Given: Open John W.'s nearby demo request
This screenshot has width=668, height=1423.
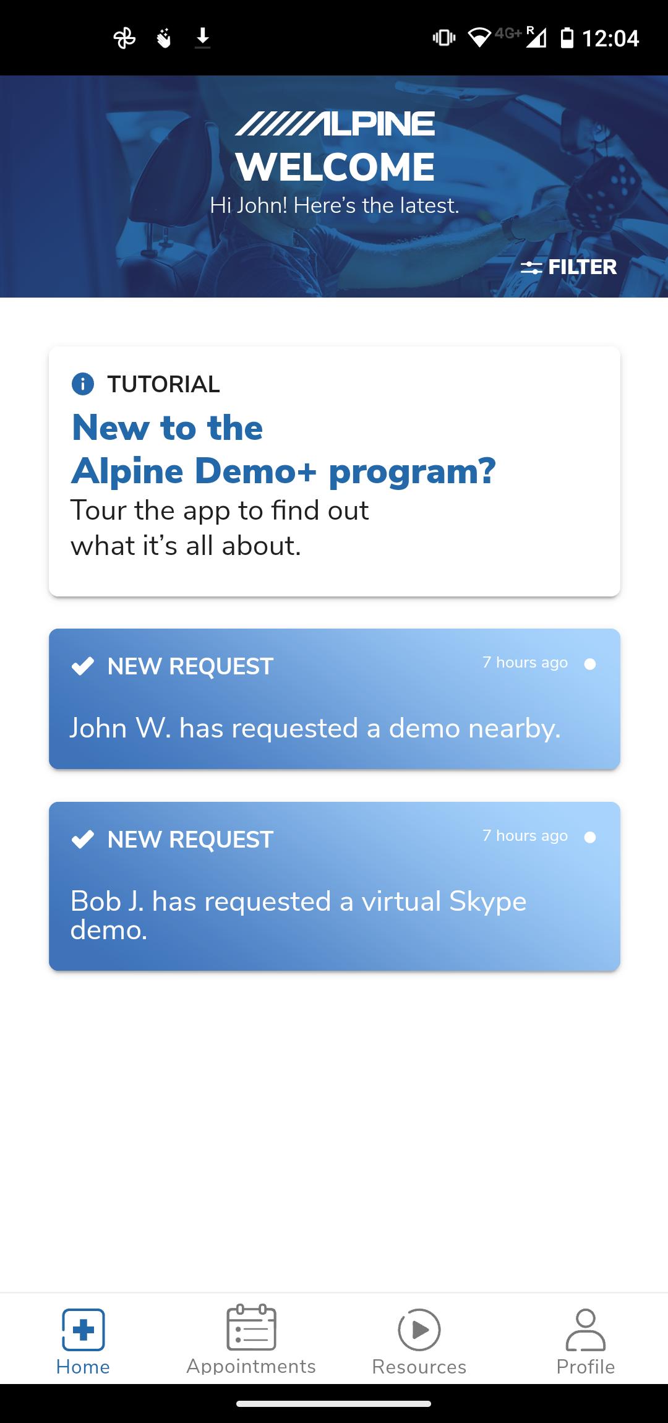Looking at the screenshot, I should coord(335,699).
